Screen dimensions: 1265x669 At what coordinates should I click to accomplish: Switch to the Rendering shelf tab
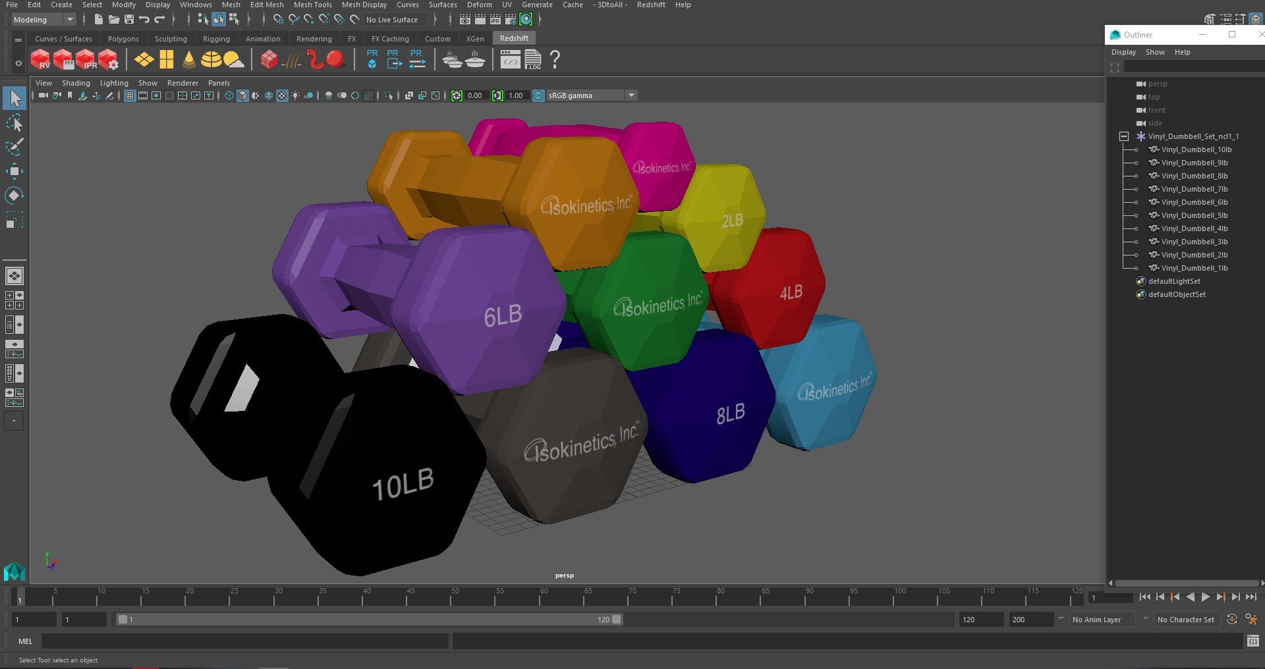click(x=314, y=39)
